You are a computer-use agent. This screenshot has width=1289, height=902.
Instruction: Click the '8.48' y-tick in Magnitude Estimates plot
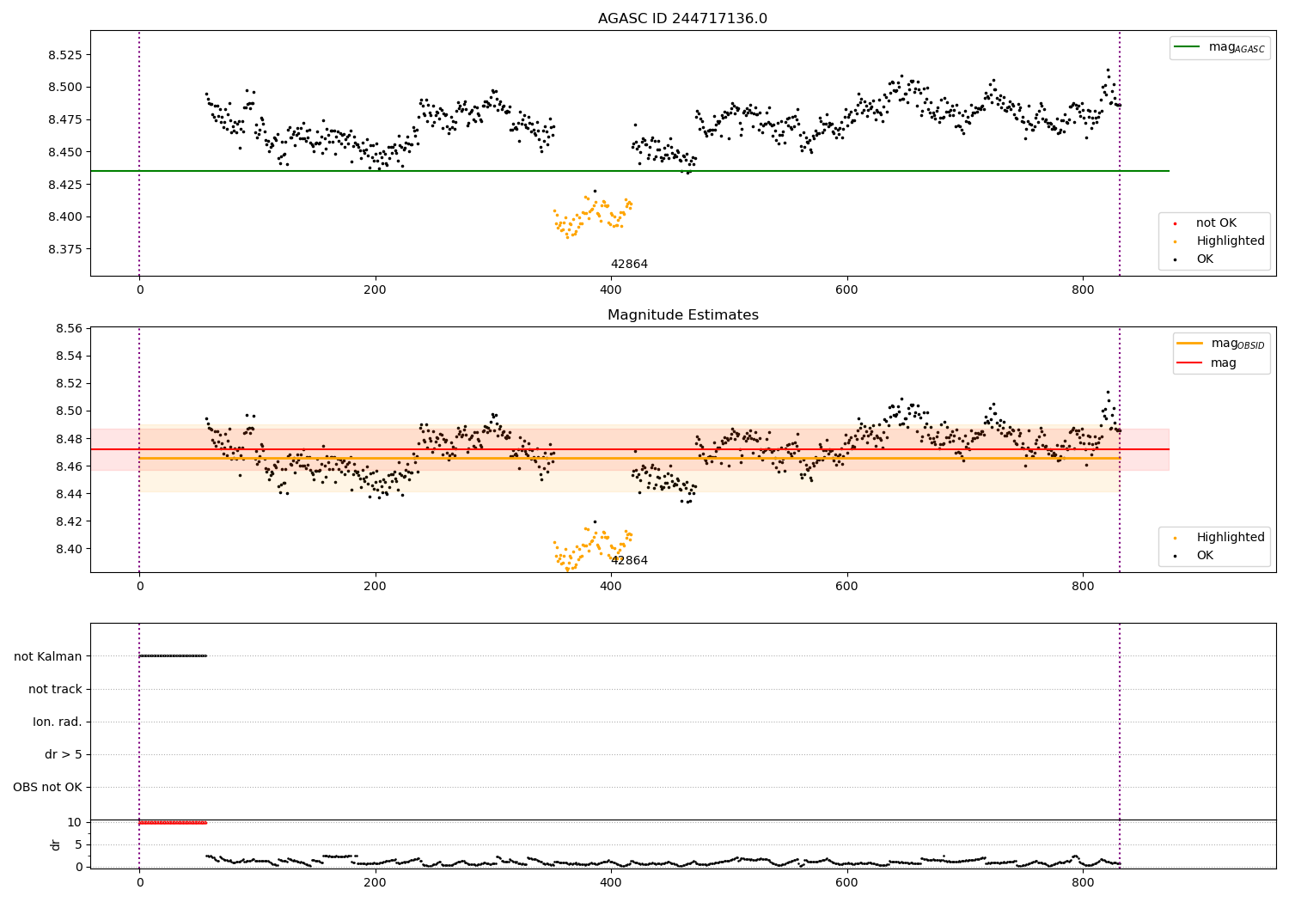click(69, 439)
